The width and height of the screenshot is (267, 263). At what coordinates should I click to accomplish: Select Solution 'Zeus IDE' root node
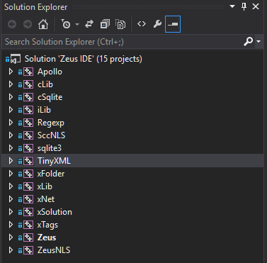pos(84,59)
